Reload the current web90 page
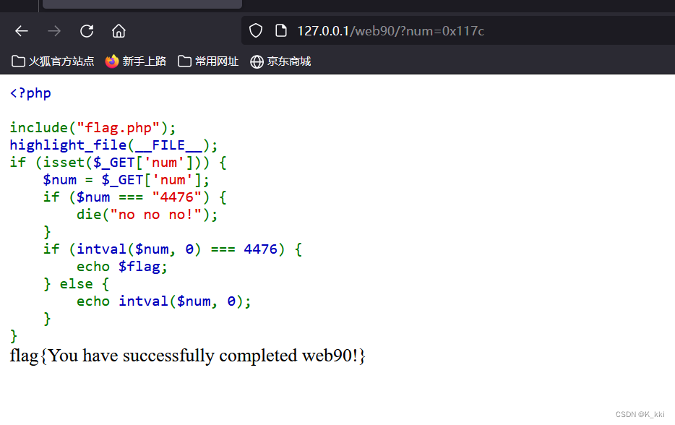Viewport: 675px width, 425px height. (87, 31)
